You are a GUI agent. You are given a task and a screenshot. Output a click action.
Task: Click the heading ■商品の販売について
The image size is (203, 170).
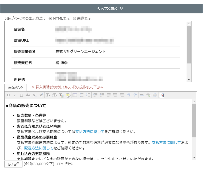pyautogui.click(x=26, y=106)
